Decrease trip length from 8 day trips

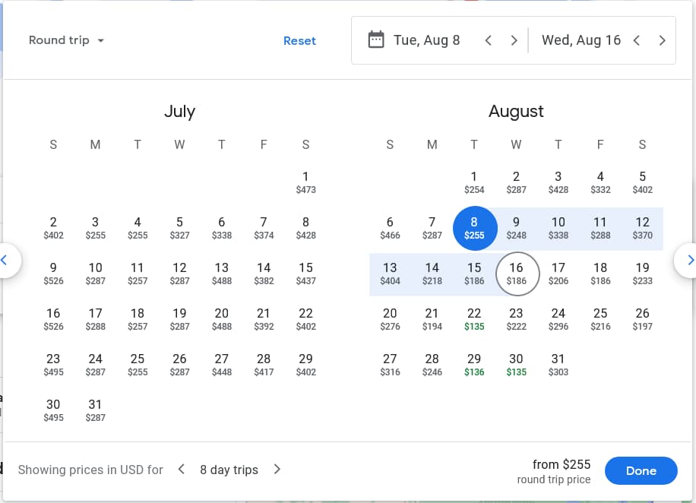pyautogui.click(x=181, y=470)
